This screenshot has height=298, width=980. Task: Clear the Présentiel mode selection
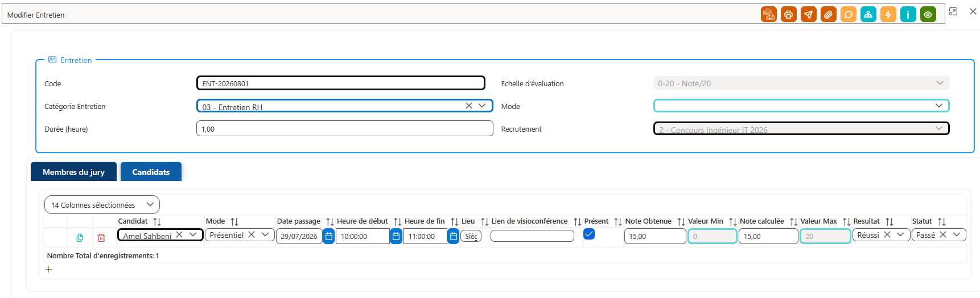click(252, 234)
